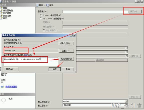This screenshot has height=110, width=144.
Task: Open the 脚本 script toolbar icon
Action: point(37,5)
